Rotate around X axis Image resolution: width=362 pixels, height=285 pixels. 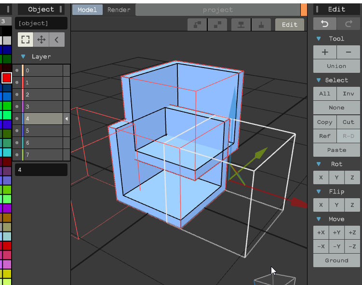coord(321,177)
